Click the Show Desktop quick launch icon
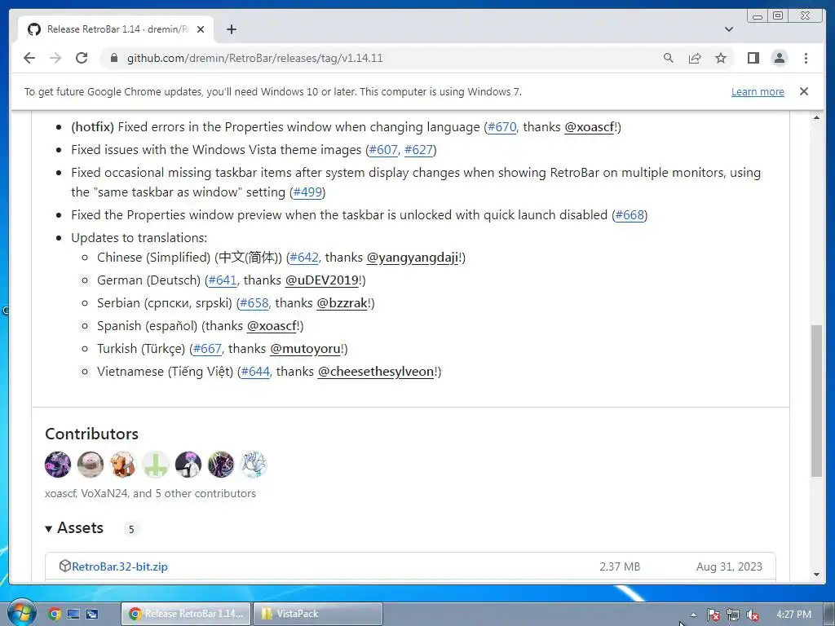Screen dimensions: 835x626 (73, 614)
